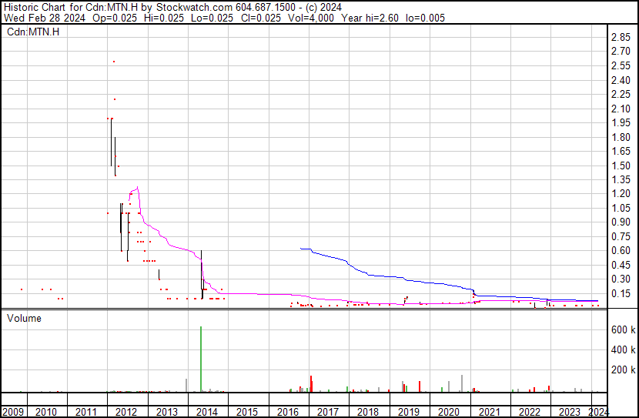The width and height of the screenshot is (639, 418).
Task: Click the 2024 year label
Action: tap(598, 412)
